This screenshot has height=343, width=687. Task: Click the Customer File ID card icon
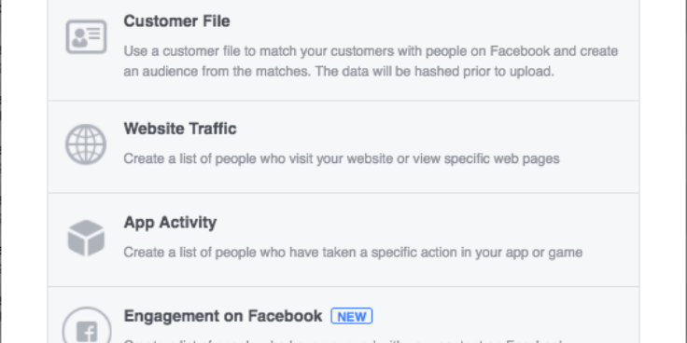point(86,36)
